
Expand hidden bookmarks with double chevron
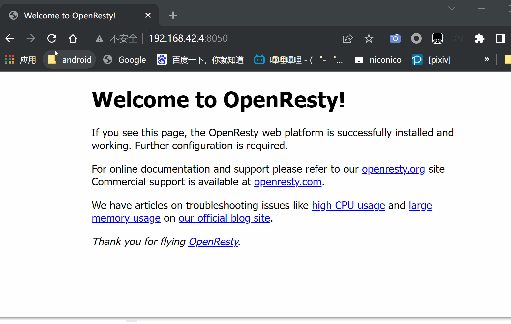click(487, 59)
